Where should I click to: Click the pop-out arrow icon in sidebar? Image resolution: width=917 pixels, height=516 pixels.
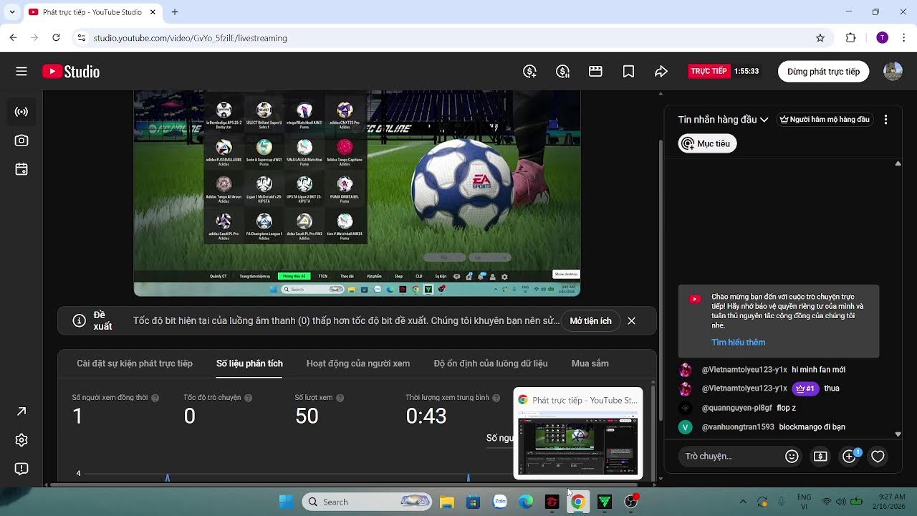(21, 411)
